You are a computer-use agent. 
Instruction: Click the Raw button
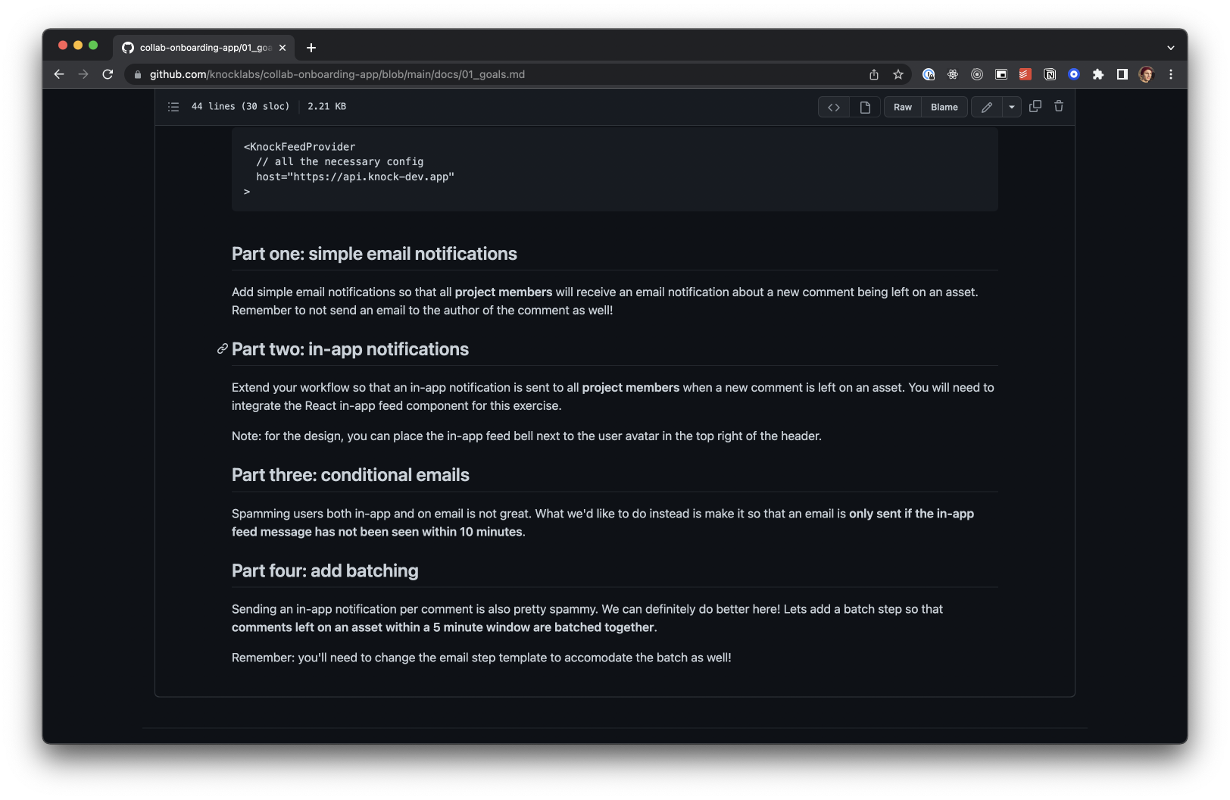(x=902, y=107)
